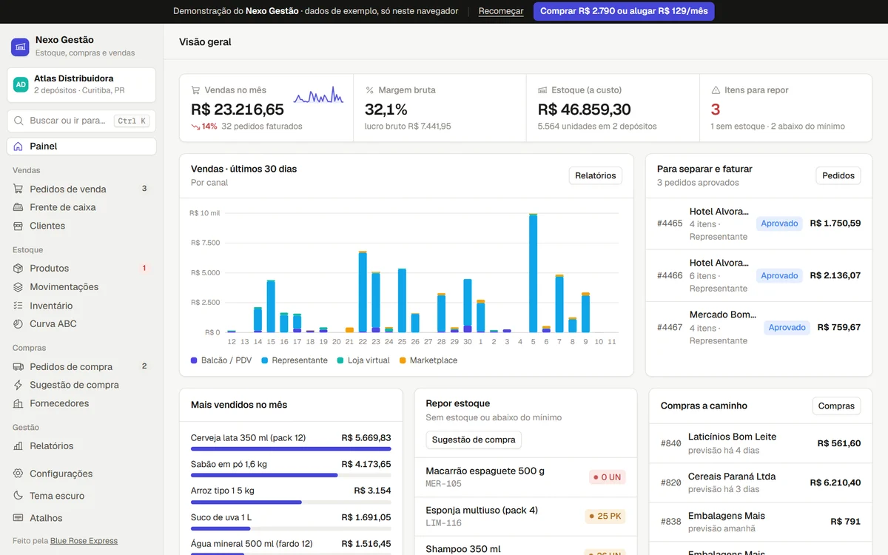
Task: Click the Sugestão de compra bolt icon
Action: 18,385
